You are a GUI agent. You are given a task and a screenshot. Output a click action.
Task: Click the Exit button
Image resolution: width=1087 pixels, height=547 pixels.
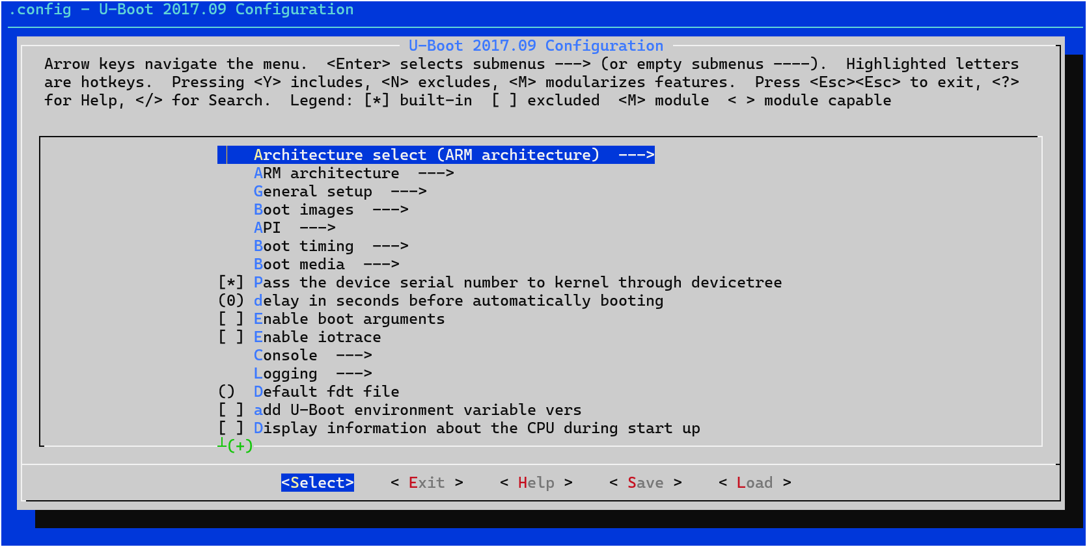coord(427,483)
